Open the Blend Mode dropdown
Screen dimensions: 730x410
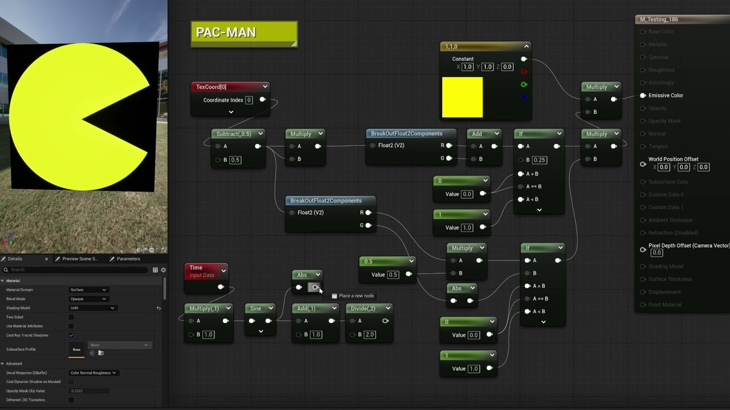[88, 299]
